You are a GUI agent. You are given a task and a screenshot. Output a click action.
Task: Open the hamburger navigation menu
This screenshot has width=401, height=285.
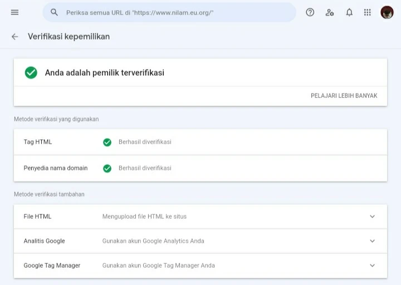point(14,12)
